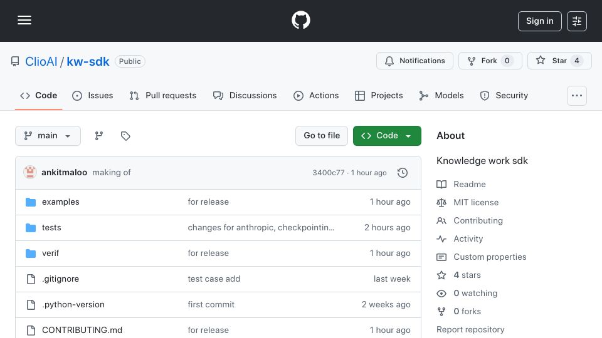Fork the repository with the Fork button
602x338 pixels.
490,61
